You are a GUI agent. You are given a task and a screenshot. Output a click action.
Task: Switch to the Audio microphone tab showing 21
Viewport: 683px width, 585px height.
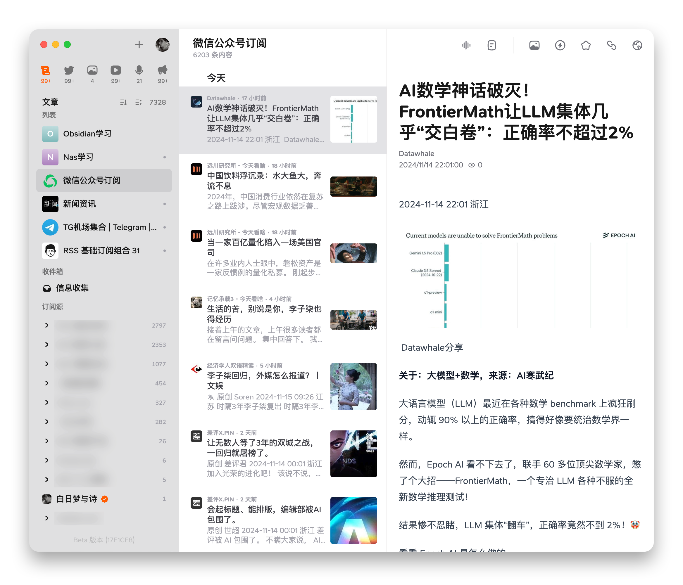coord(139,74)
